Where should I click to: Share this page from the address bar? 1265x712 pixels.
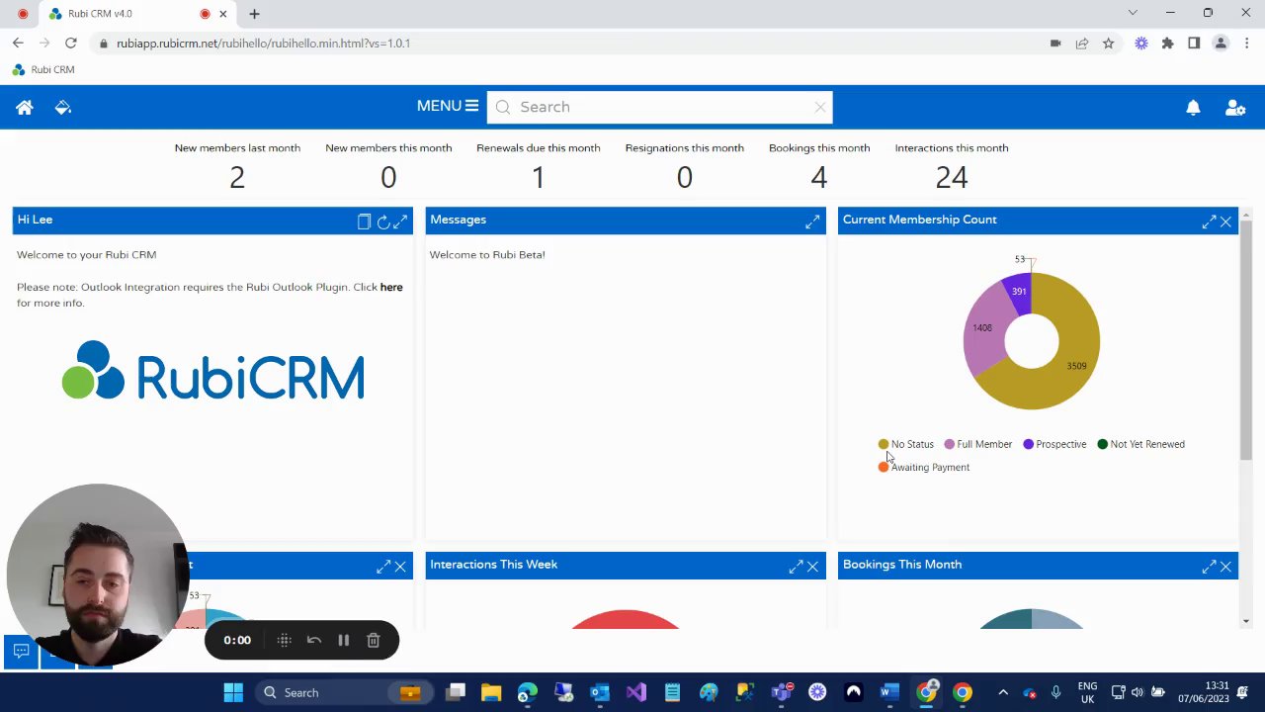coord(1082,44)
